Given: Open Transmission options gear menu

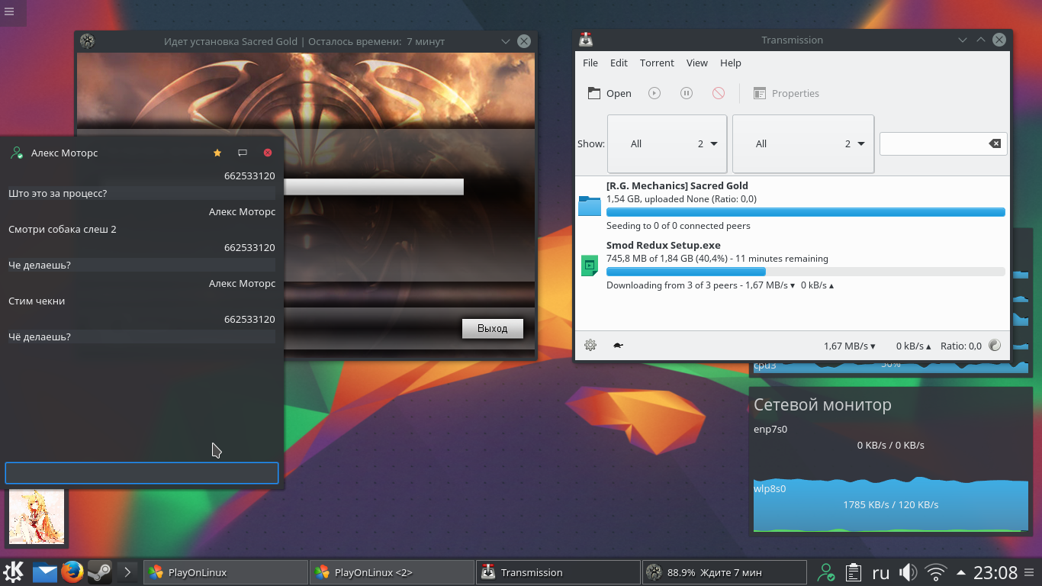Looking at the screenshot, I should point(590,345).
